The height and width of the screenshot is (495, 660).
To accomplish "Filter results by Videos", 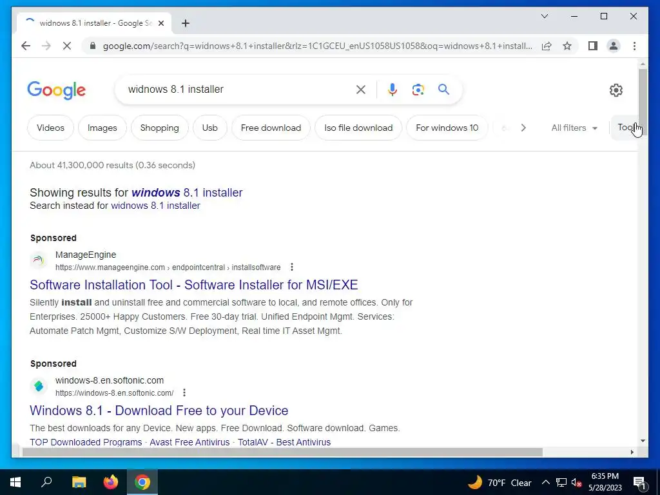I will [50, 128].
